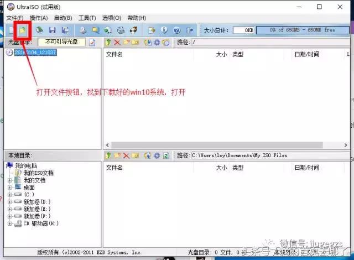Viewport: 354px width, 260px height.
Task: Click the document with arrow toolbar icon
Action: point(152,30)
